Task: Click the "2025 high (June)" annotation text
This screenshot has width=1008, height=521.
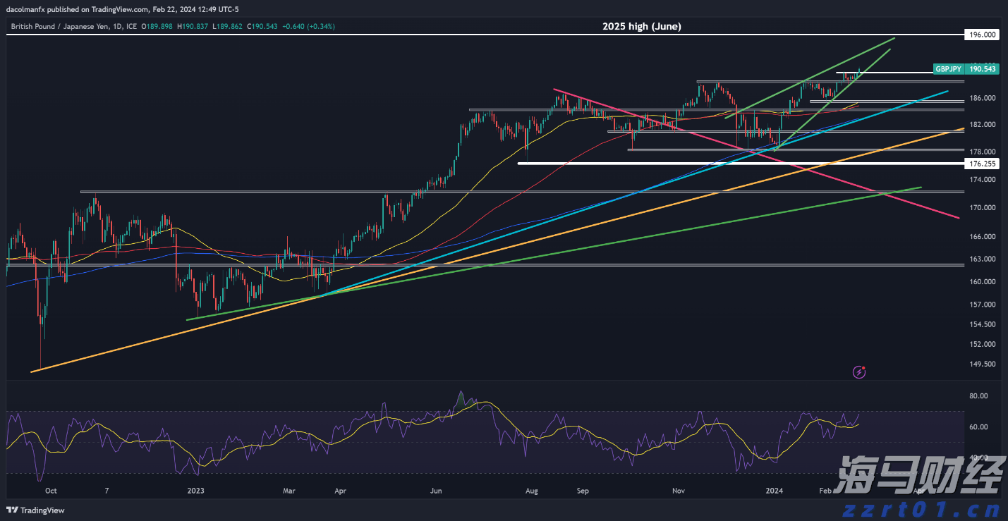Action: 641,26
